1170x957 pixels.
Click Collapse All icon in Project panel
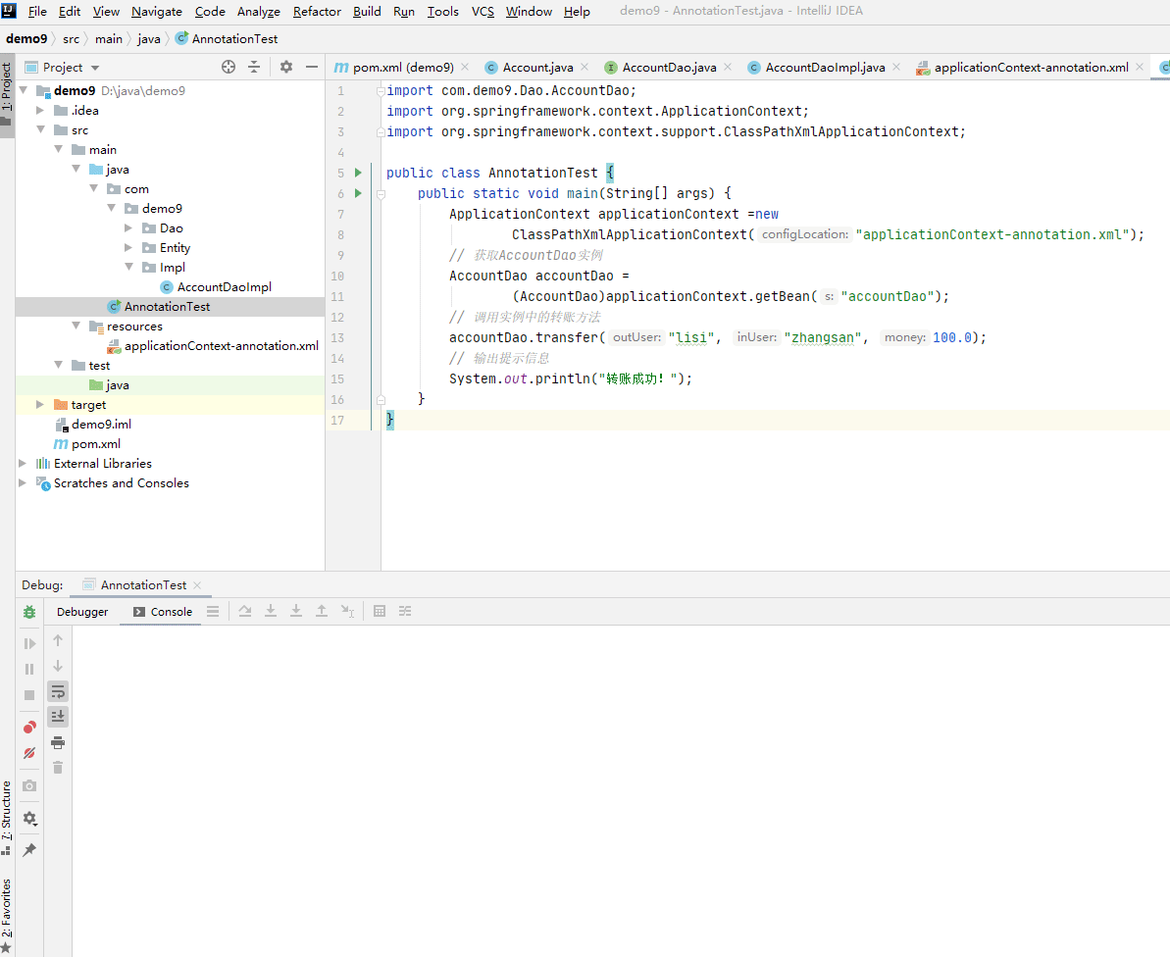click(254, 67)
